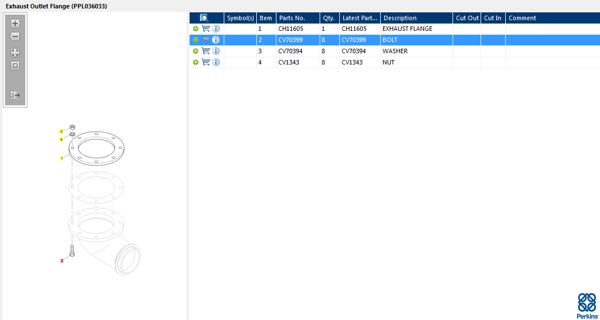Add BOLT CV70399 to cart
The height and width of the screenshot is (320, 600).
point(206,40)
